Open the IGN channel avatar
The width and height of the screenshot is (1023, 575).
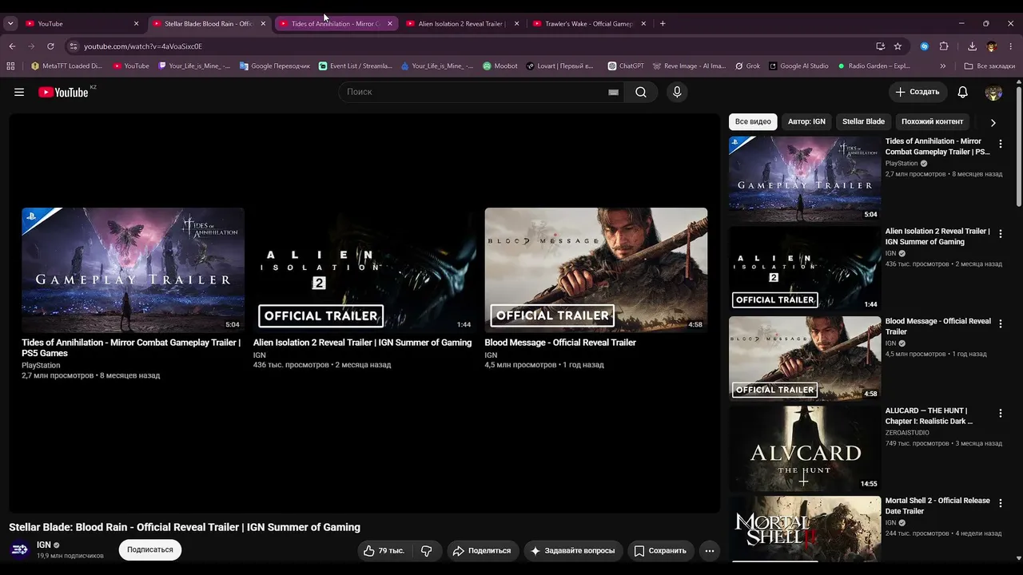coord(20,549)
